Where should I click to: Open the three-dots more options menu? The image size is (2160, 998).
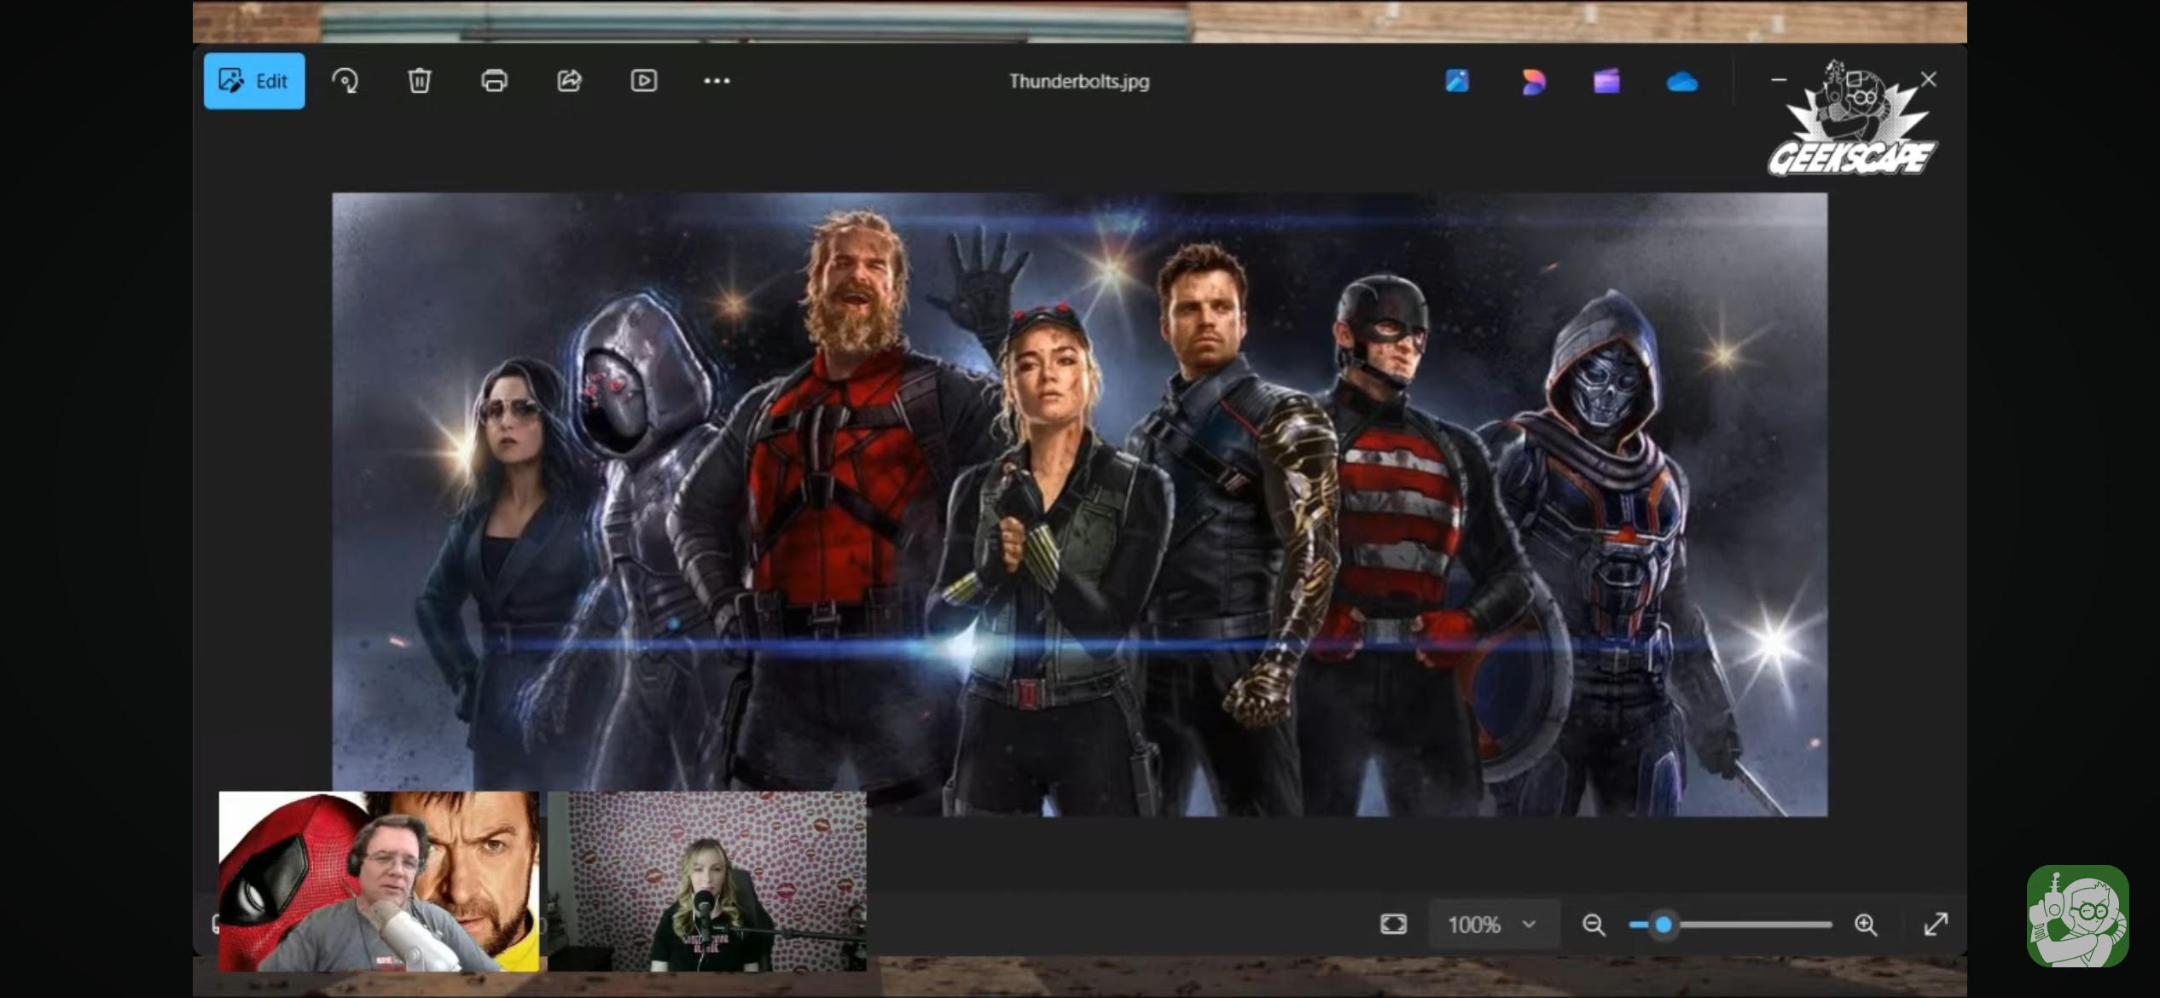coord(717,81)
